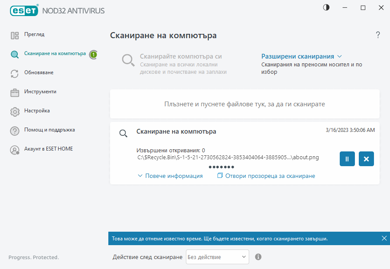Open the Инструменти tools section
Viewport: 390px width, 269px height.
[40, 92]
